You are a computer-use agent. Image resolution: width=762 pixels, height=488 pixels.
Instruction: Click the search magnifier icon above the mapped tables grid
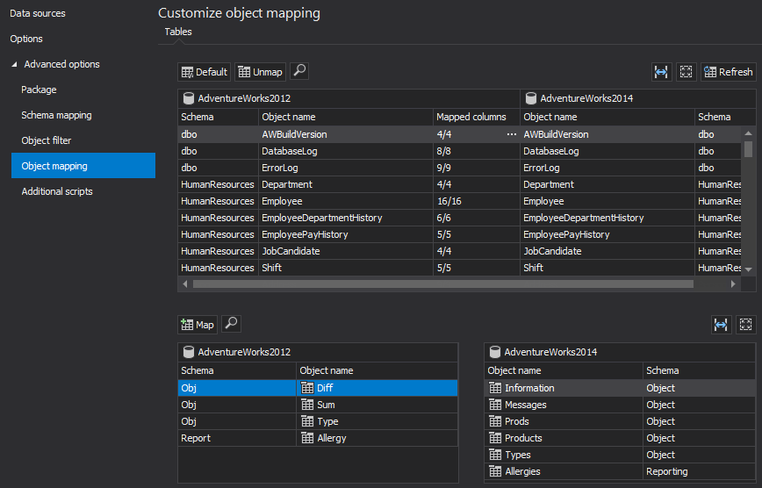click(299, 71)
